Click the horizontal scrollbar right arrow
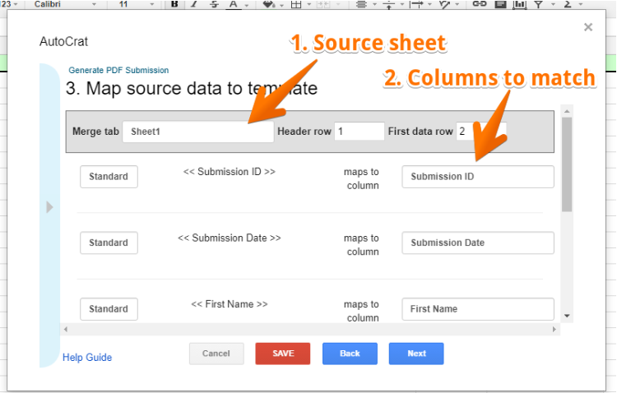The width and height of the screenshot is (617, 393). tap(554, 329)
